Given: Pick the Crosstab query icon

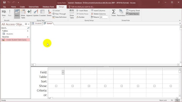Looking at the screenshot, I should [x=42, y=13].
